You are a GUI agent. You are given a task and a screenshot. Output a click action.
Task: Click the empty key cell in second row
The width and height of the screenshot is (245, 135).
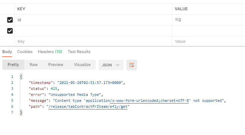(93, 31)
